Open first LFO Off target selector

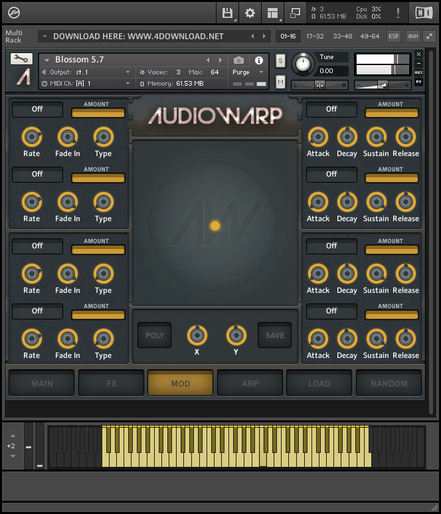37,109
